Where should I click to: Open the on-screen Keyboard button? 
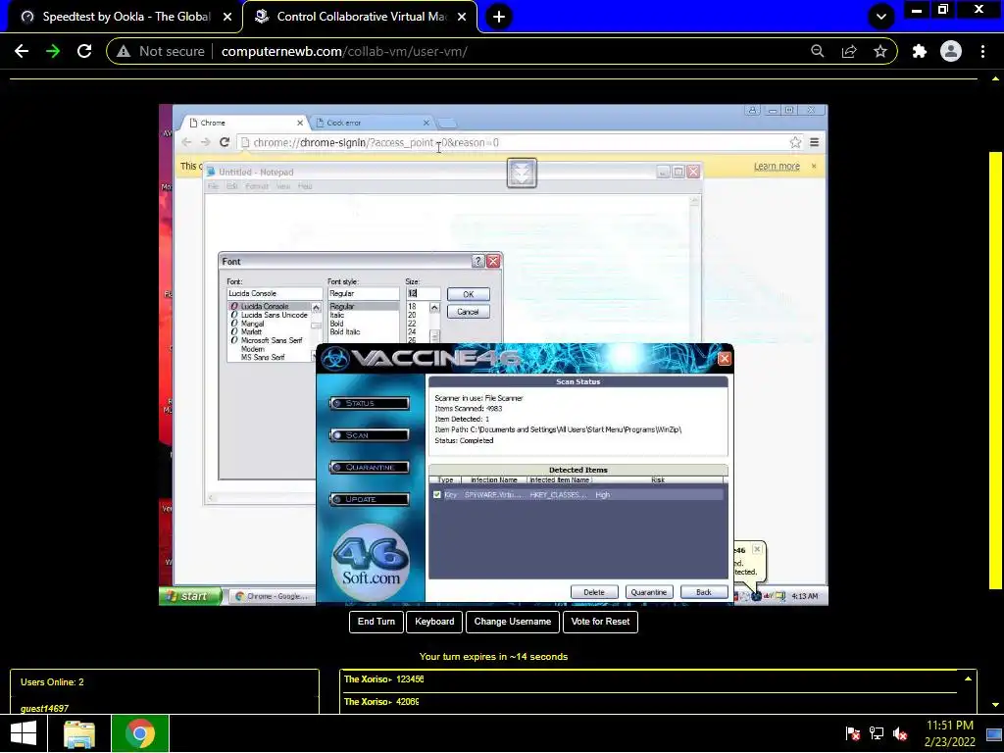[434, 622]
